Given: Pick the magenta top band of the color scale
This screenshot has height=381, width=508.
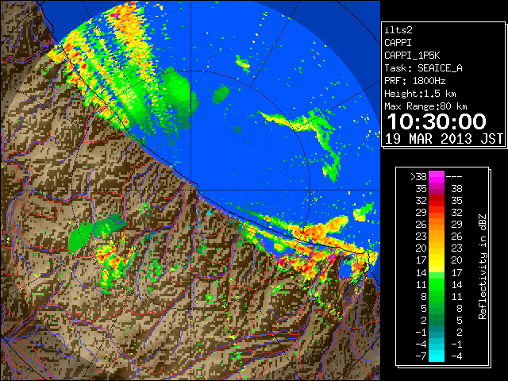Looking at the screenshot, I should [x=437, y=176].
